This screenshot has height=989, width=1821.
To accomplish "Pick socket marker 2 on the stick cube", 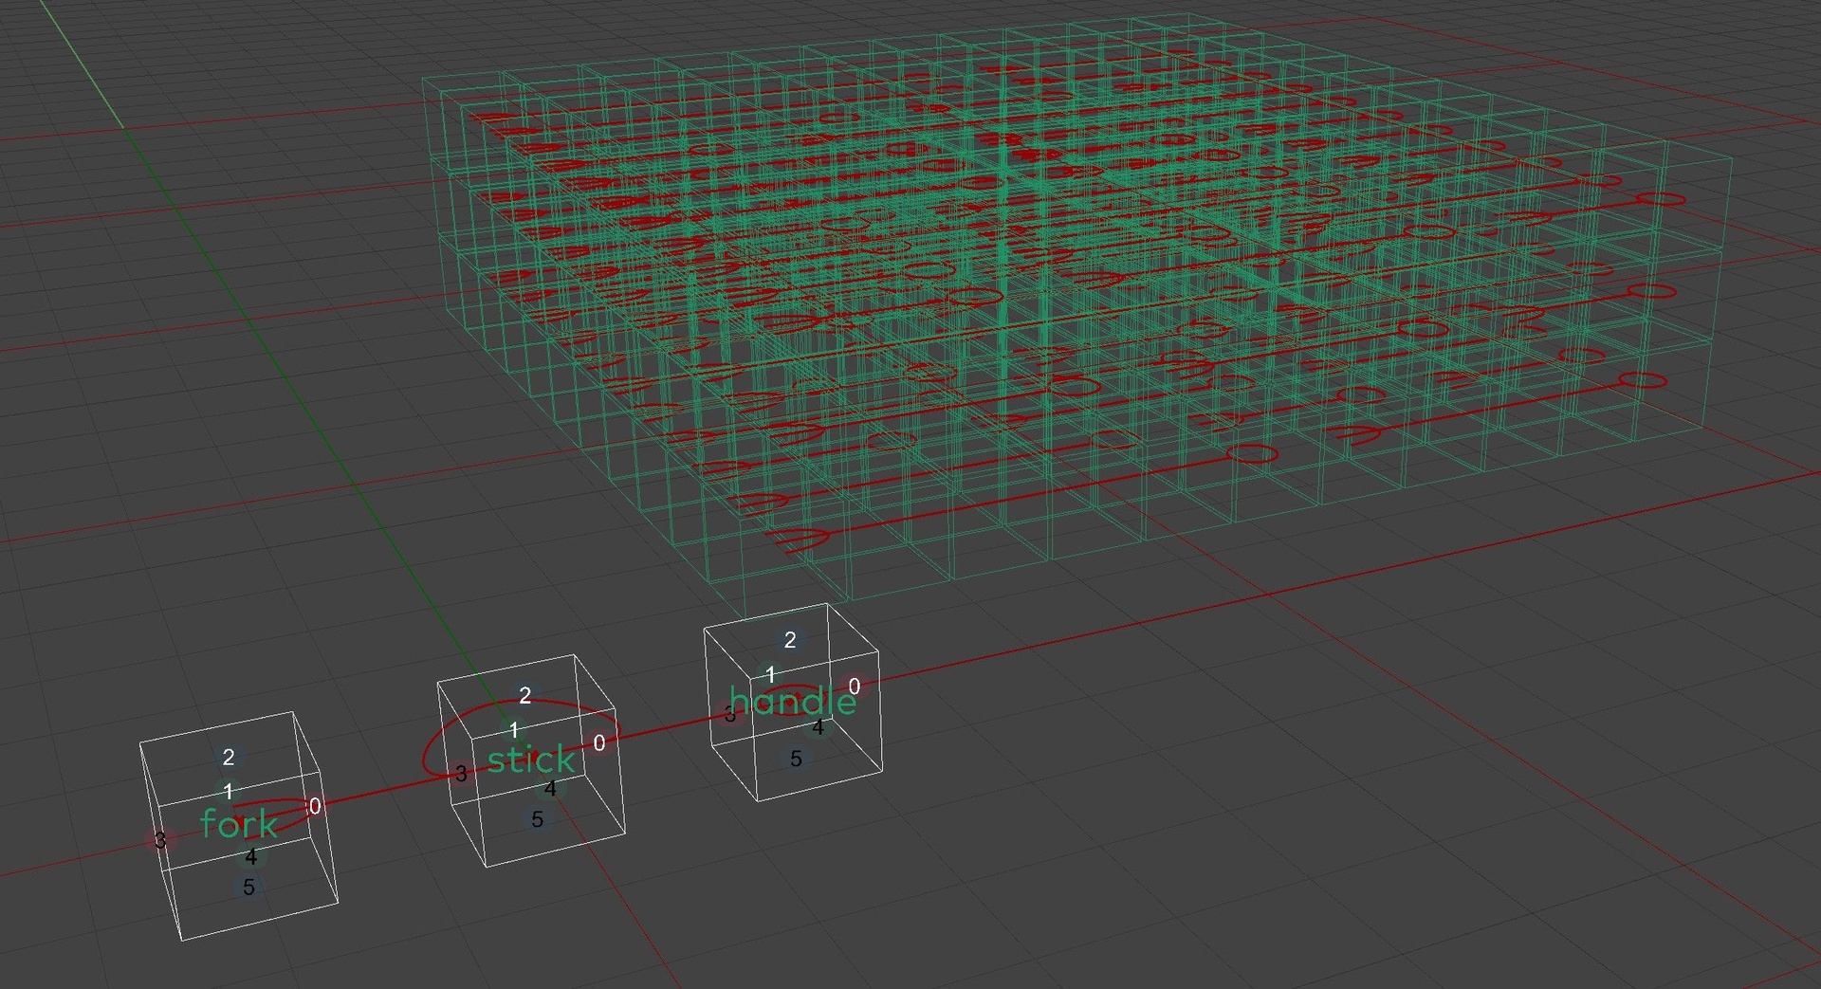I will [x=525, y=696].
